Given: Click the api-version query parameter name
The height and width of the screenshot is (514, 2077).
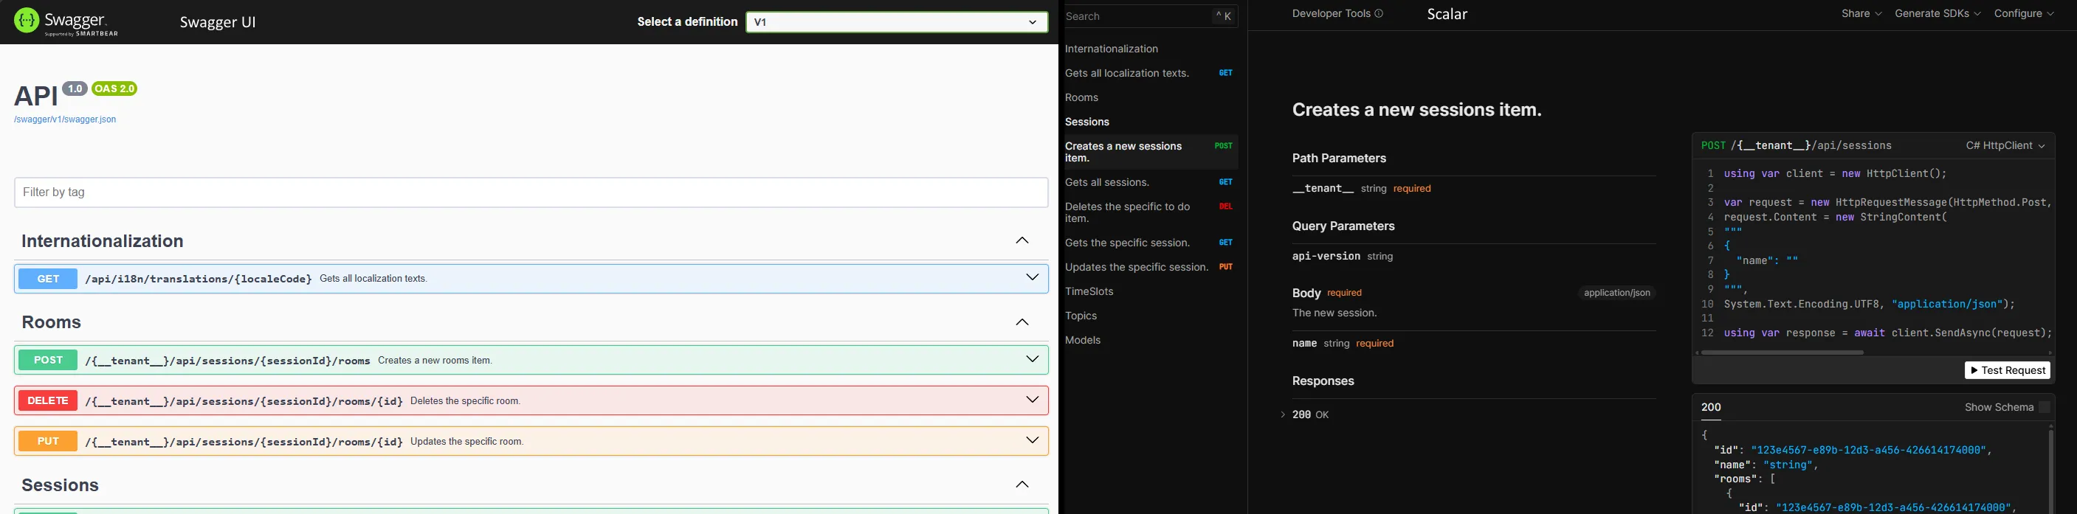Looking at the screenshot, I should tap(1326, 256).
